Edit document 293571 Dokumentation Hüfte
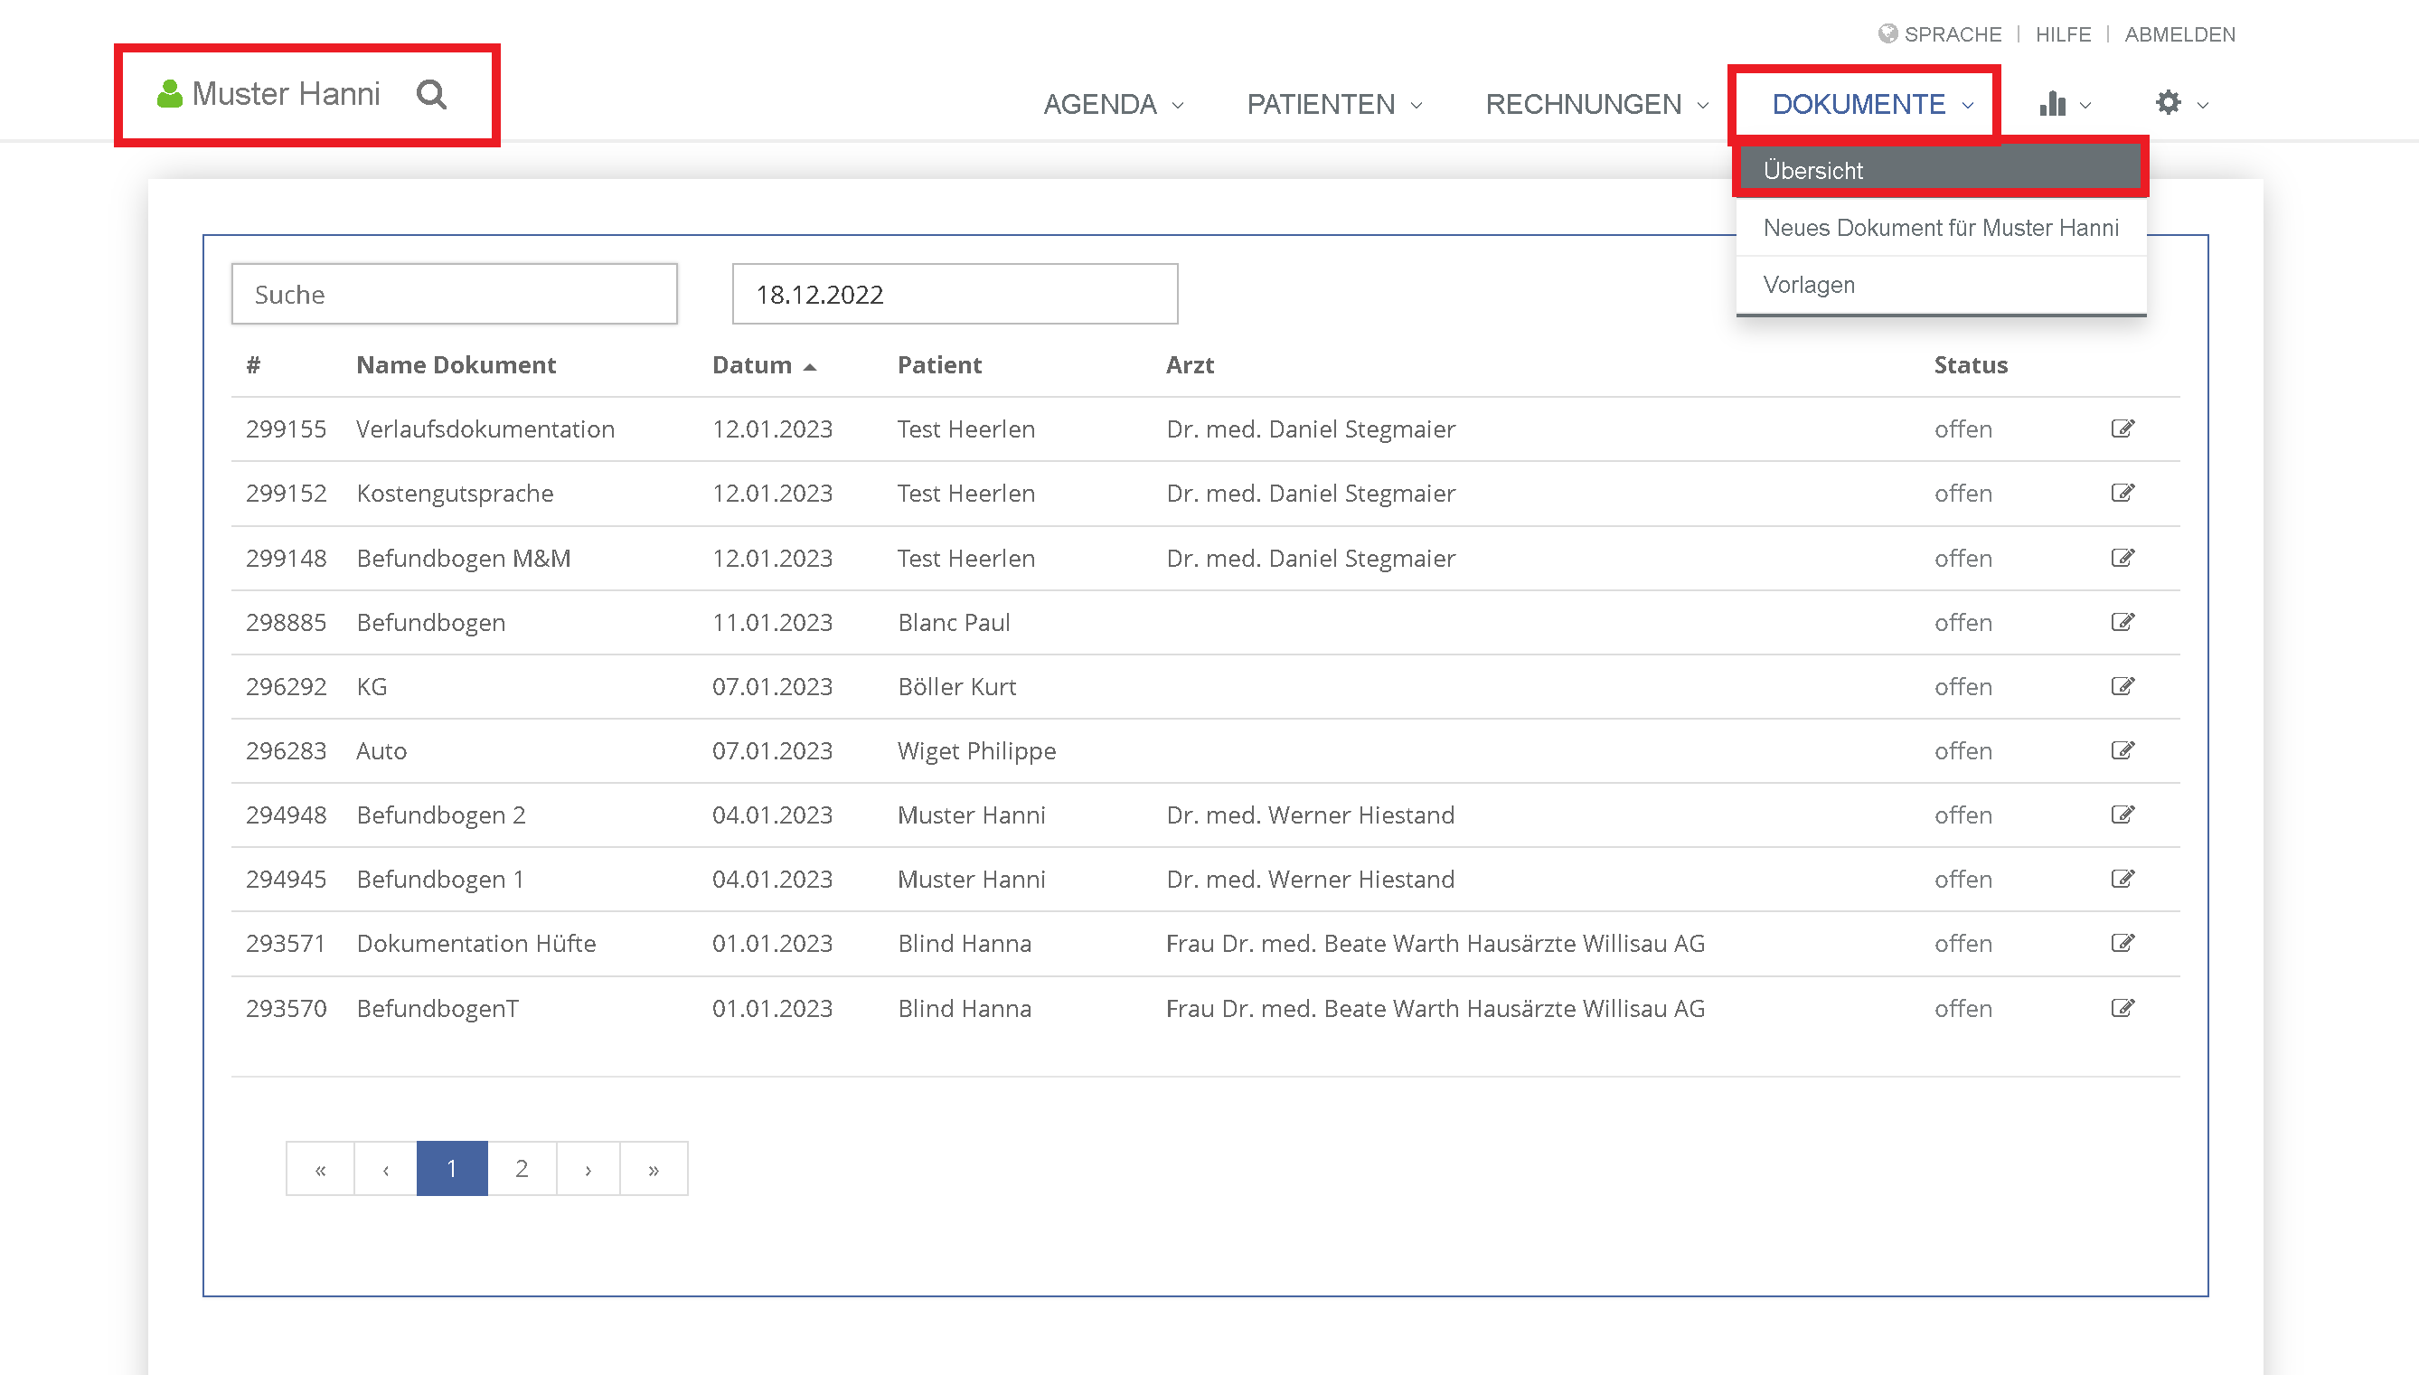Image resolution: width=2419 pixels, height=1375 pixels. click(2123, 944)
